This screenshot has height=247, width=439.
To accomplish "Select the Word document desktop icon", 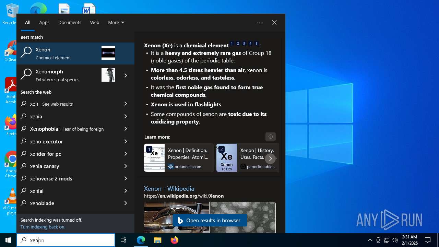I will point(89,9).
